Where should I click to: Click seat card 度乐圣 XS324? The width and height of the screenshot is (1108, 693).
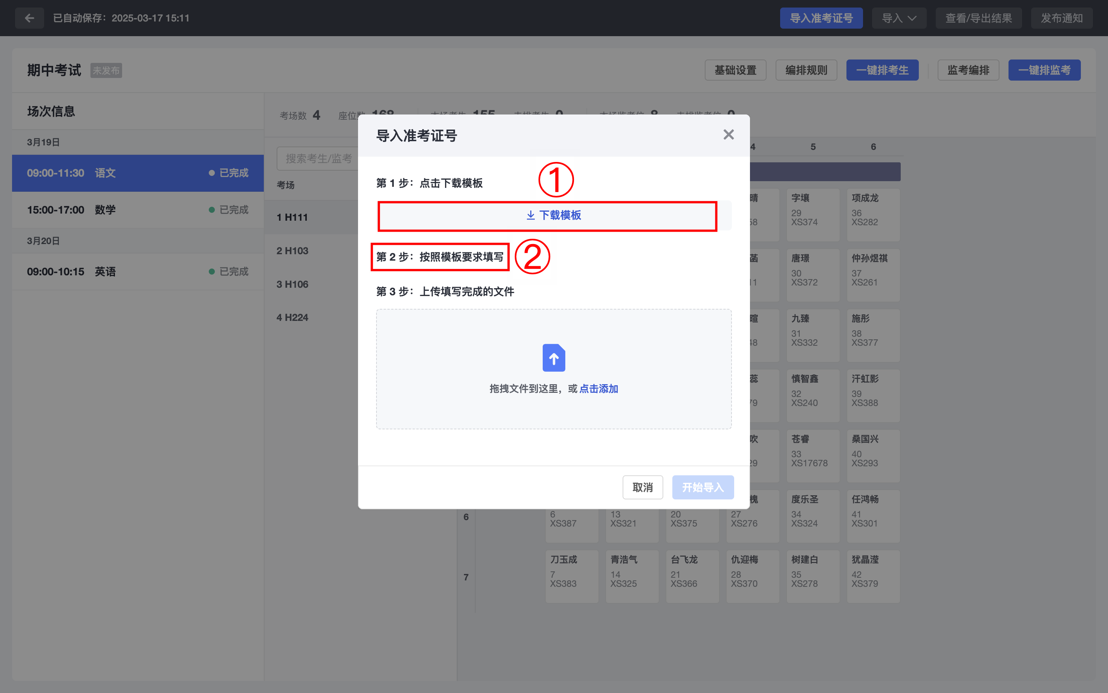[x=813, y=516]
